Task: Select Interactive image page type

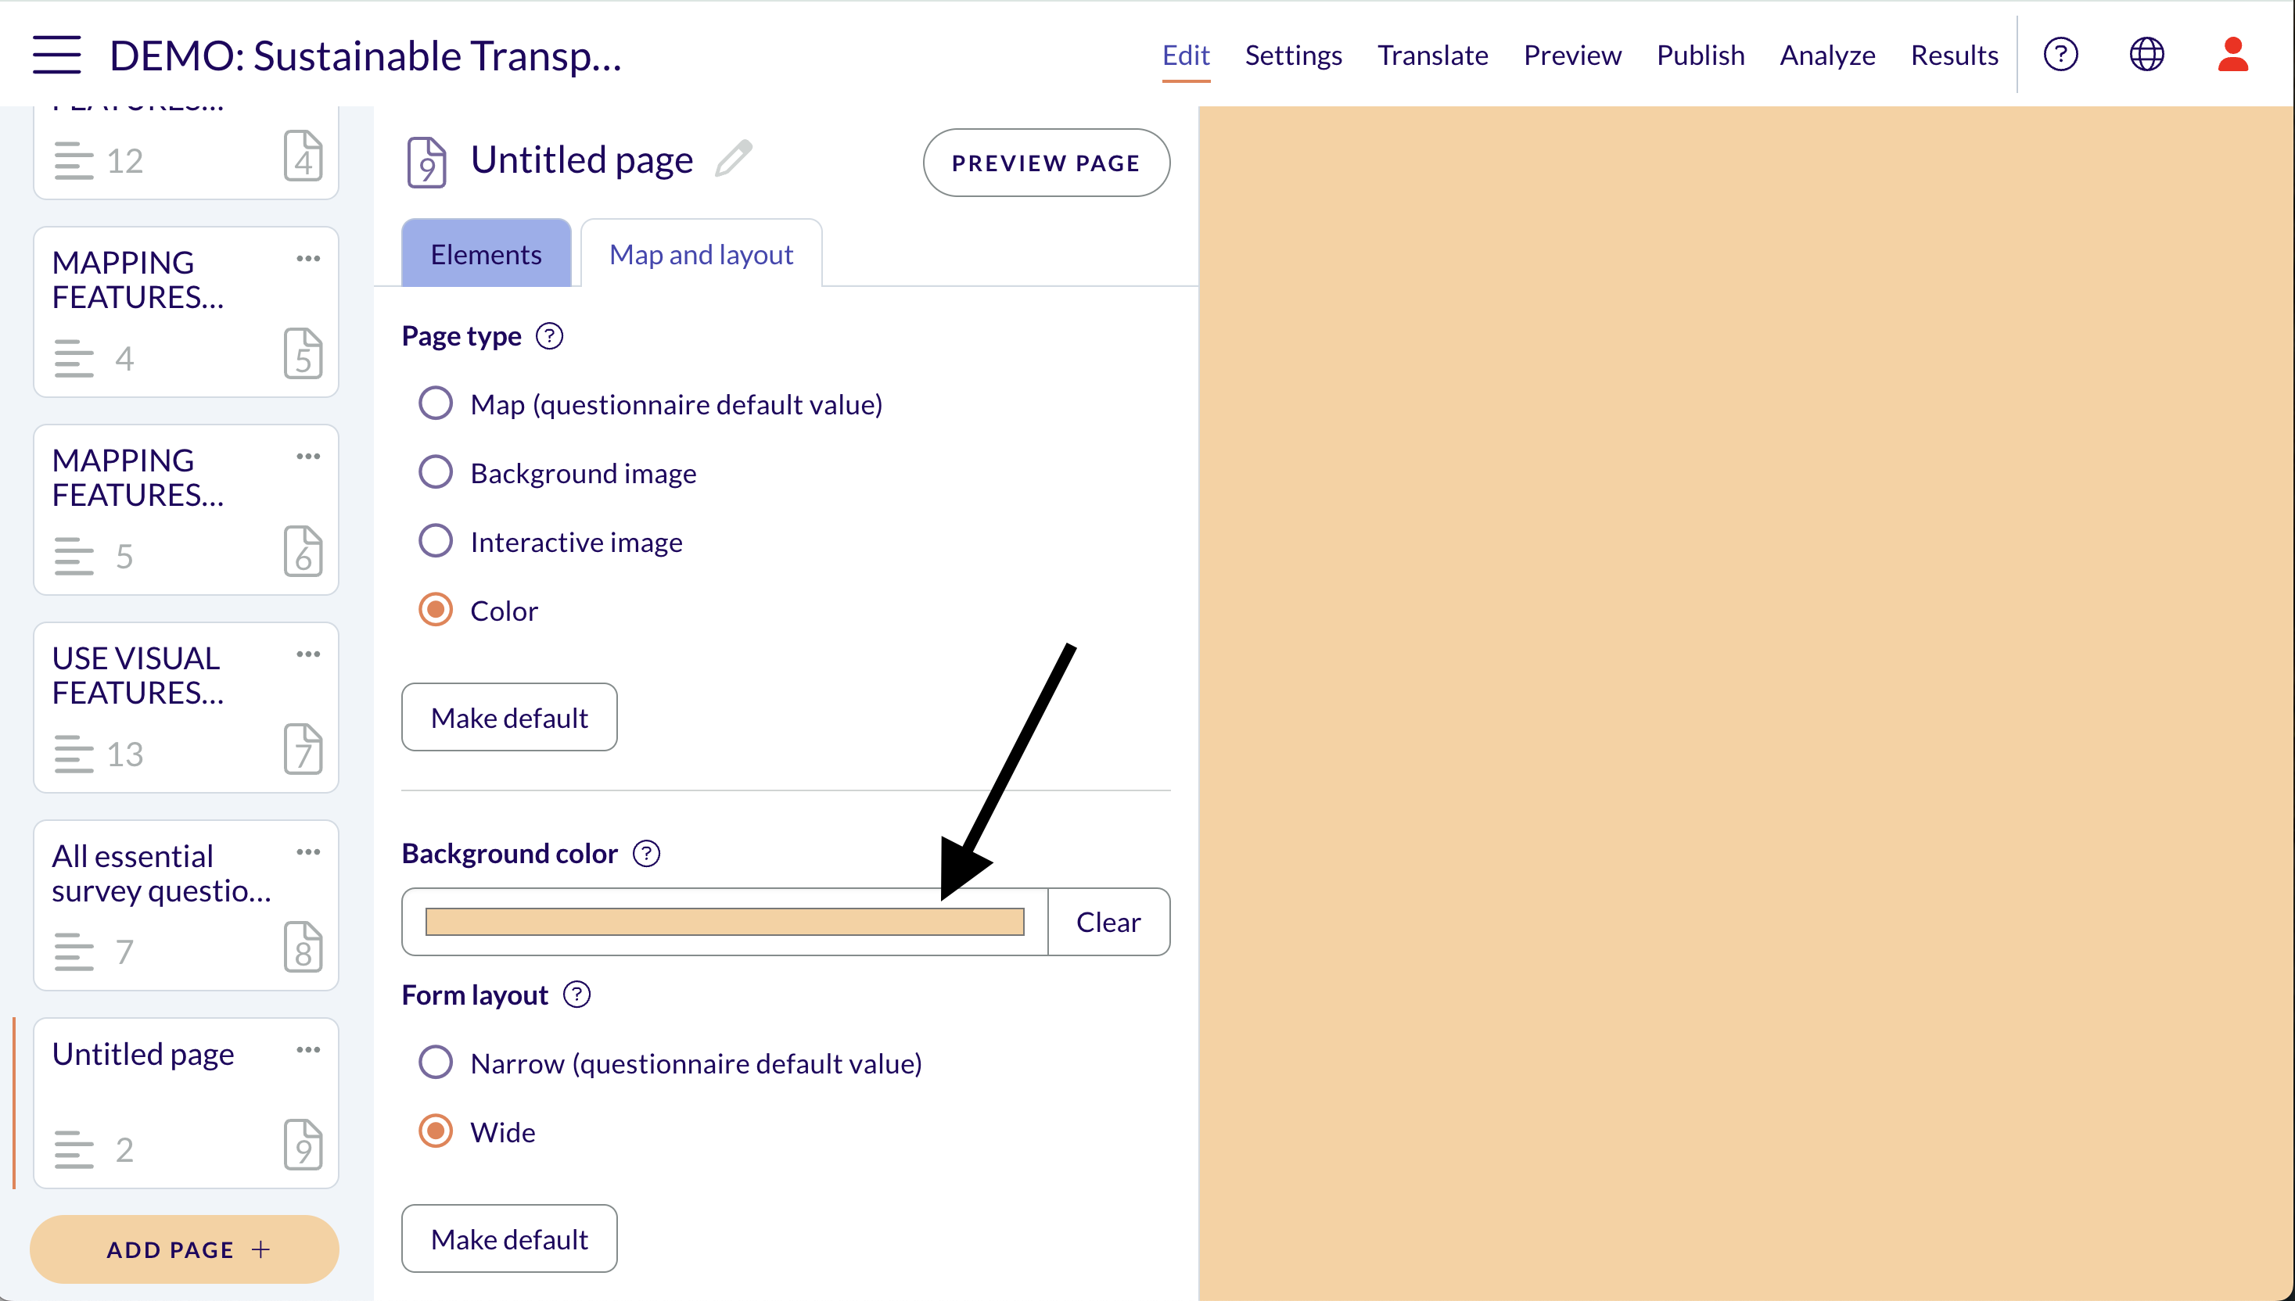Action: (435, 540)
